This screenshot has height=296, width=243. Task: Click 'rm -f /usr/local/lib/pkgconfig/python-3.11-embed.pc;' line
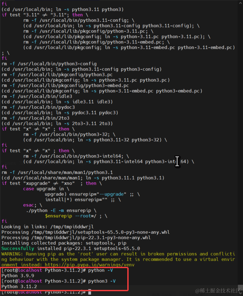point(96,42)
